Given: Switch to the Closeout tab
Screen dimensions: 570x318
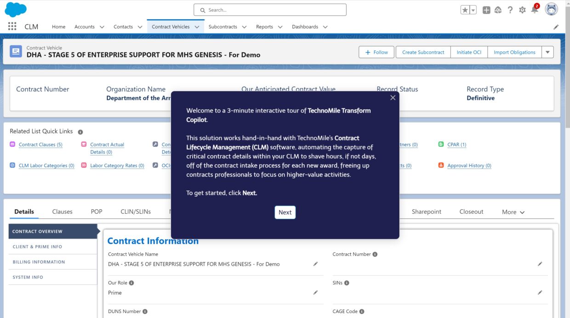Looking at the screenshot, I should pyautogui.click(x=471, y=212).
